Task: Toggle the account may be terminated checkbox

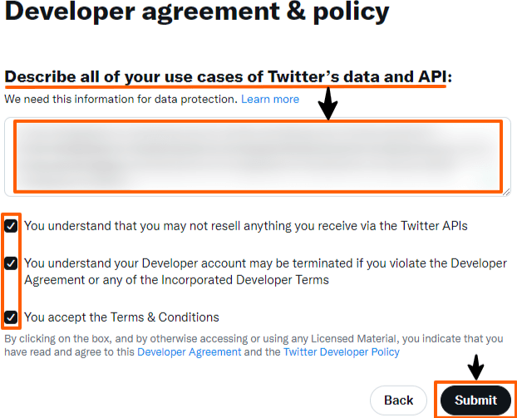Action: click(11, 263)
